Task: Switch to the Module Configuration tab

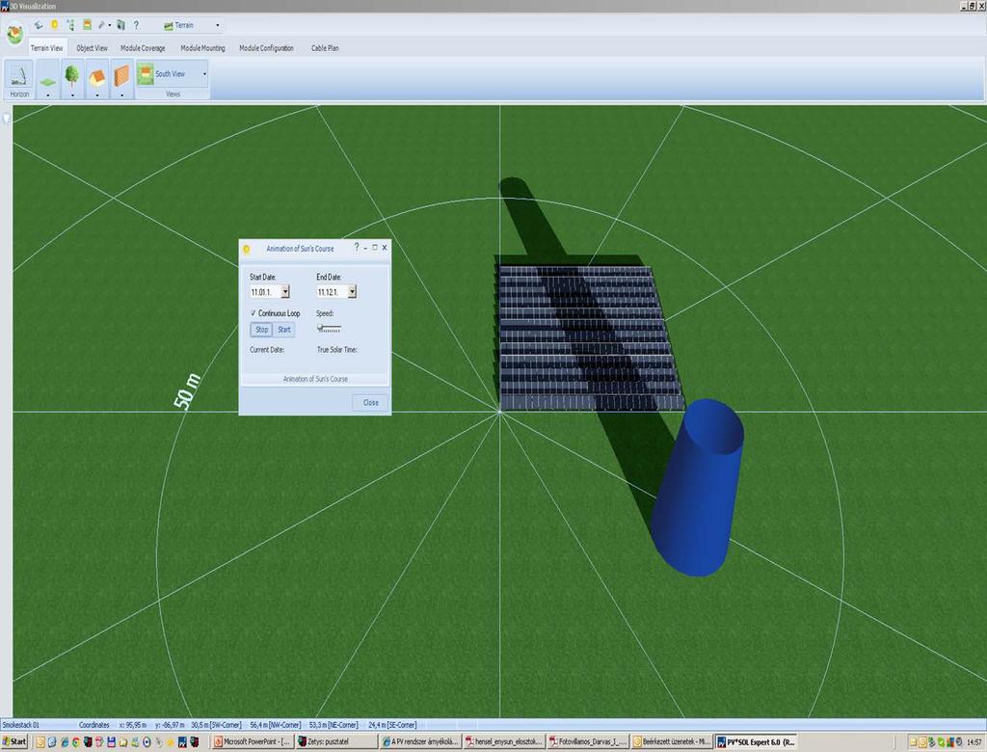Action: click(x=266, y=48)
